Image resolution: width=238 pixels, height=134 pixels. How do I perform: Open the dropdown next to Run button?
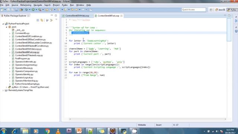coord(36,10)
